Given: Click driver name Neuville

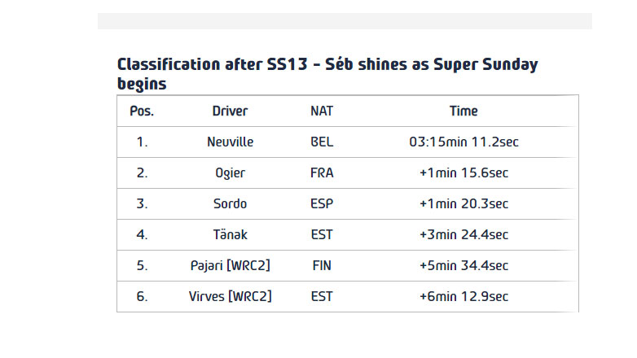Looking at the screenshot, I should (x=230, y=142).
